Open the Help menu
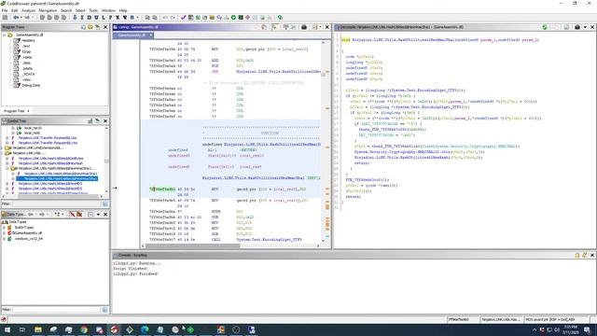This screenshot has width=597, height=336. pos(123,10)
